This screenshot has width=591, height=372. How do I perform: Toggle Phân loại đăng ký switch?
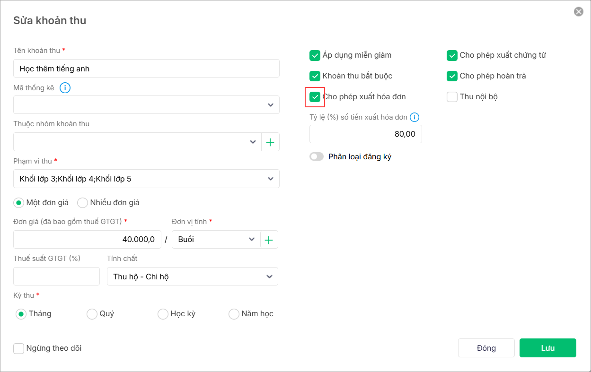click(x=317, y=156)
